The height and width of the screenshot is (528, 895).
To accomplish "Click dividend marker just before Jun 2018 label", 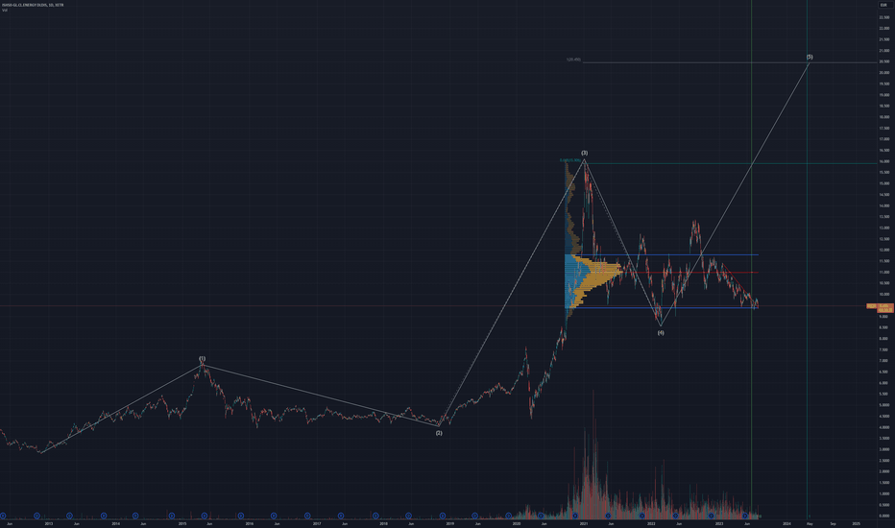I will click(409, 516).
